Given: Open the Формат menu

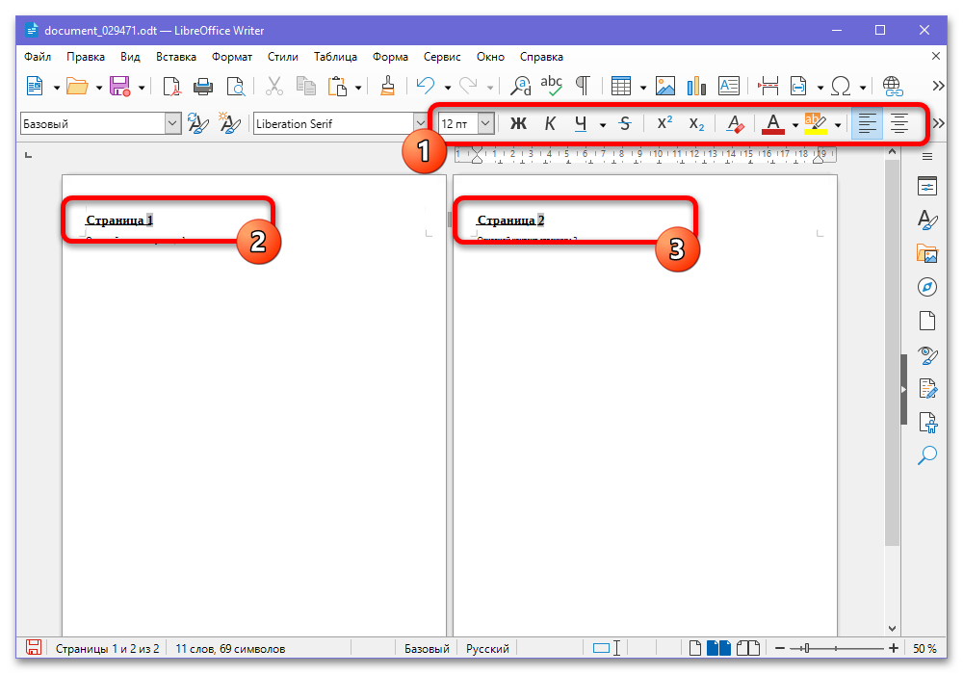Looking at the screenshot, I should pyautogui.click(x=231, y=57).
